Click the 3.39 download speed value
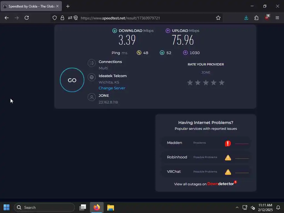 coord(127,40)
